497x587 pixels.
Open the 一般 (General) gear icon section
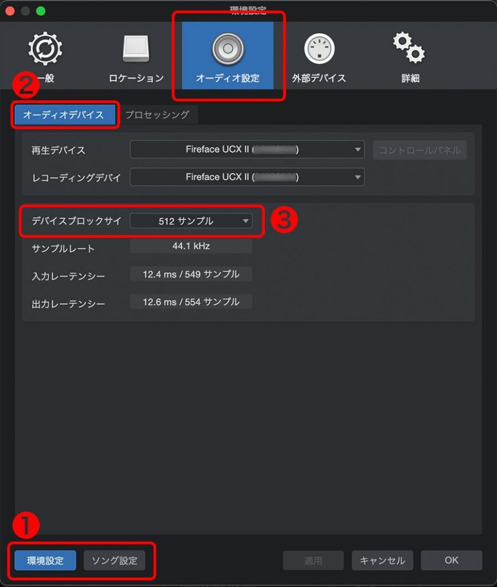[x=45, y=50]
